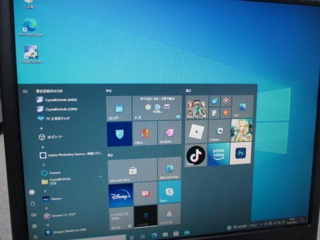
Task: Open Hotspot Shield Free VPN list entry
Action: click(65, 231)
